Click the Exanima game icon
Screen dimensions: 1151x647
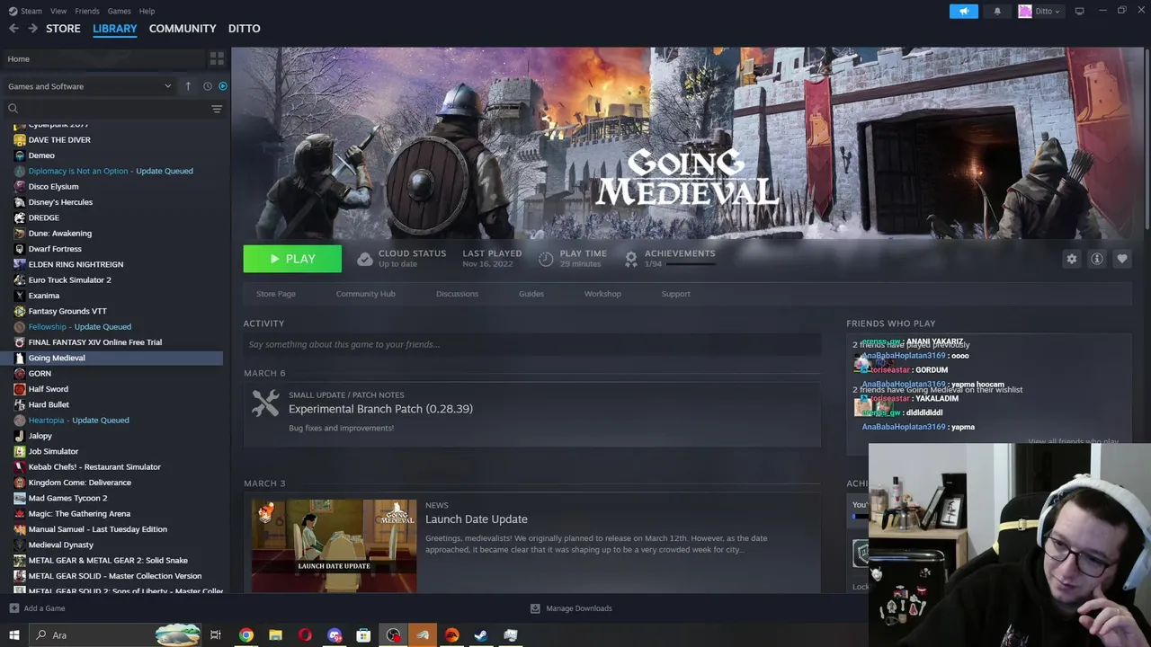click(20, 296)
